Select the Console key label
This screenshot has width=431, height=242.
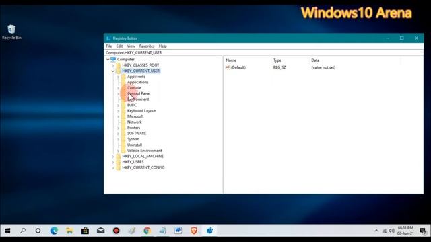[134, 88]
